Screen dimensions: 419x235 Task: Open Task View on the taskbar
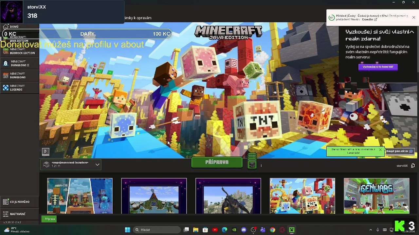coord(186,230)
